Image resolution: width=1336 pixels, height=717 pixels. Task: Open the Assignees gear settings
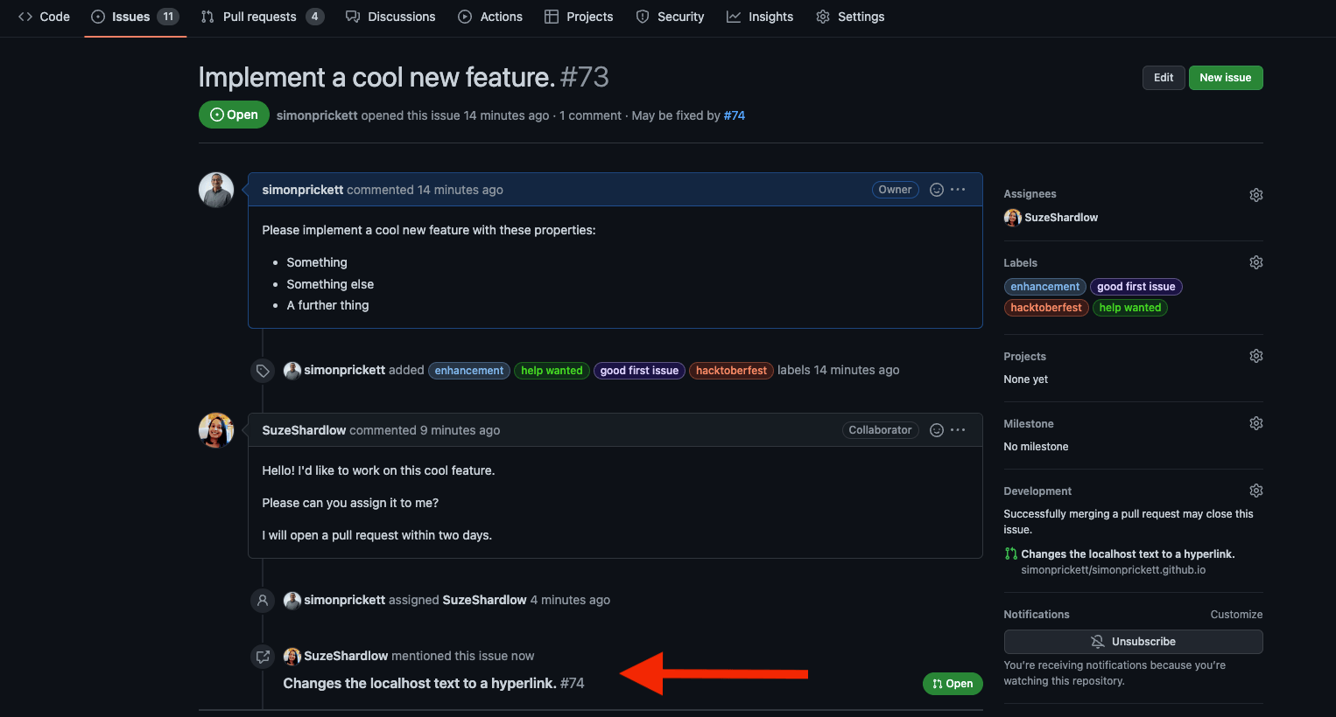point(1255,195)
